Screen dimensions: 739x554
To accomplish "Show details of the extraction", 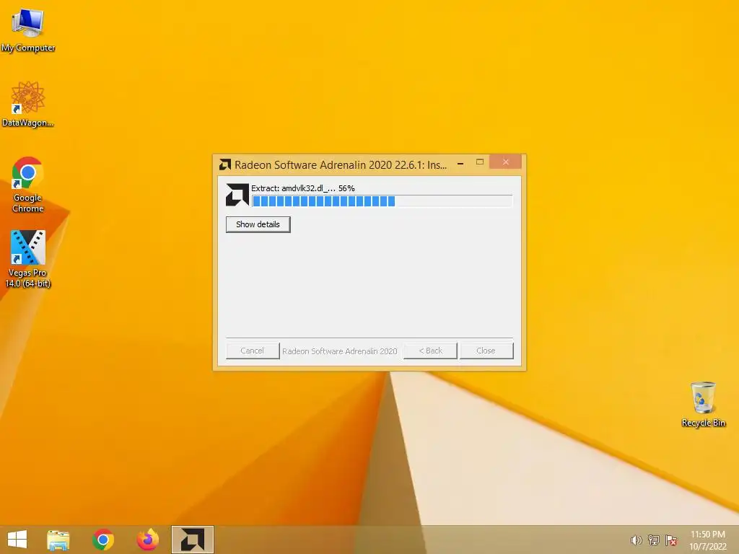I will (x=258, y=224).
